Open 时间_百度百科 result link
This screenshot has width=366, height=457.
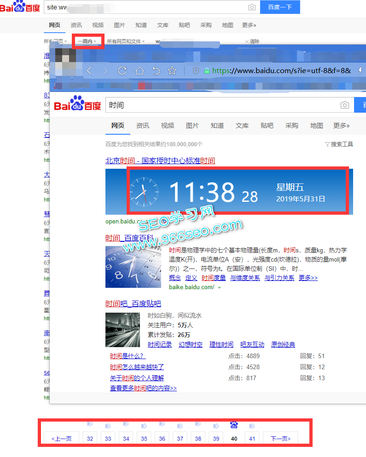tap(129, 238)
